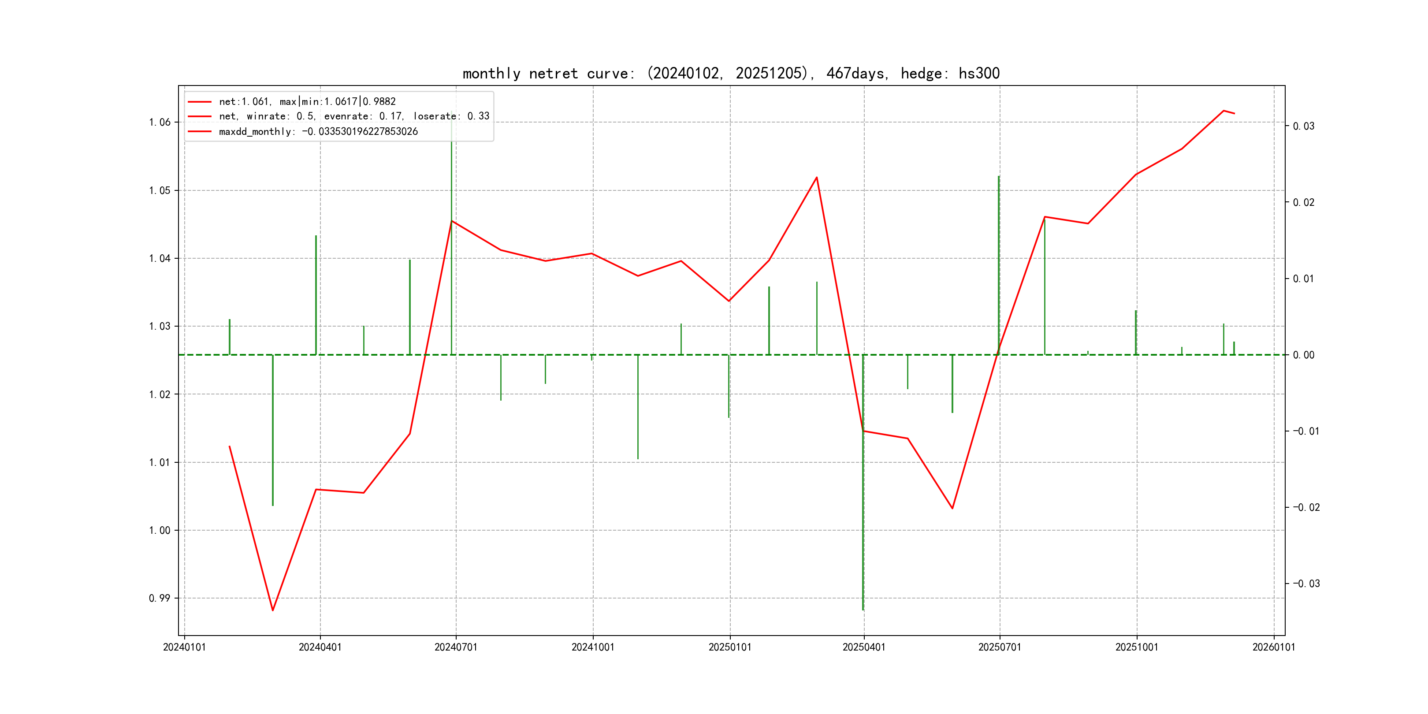Click the 20240701 x-axis date label

[456, 647]
